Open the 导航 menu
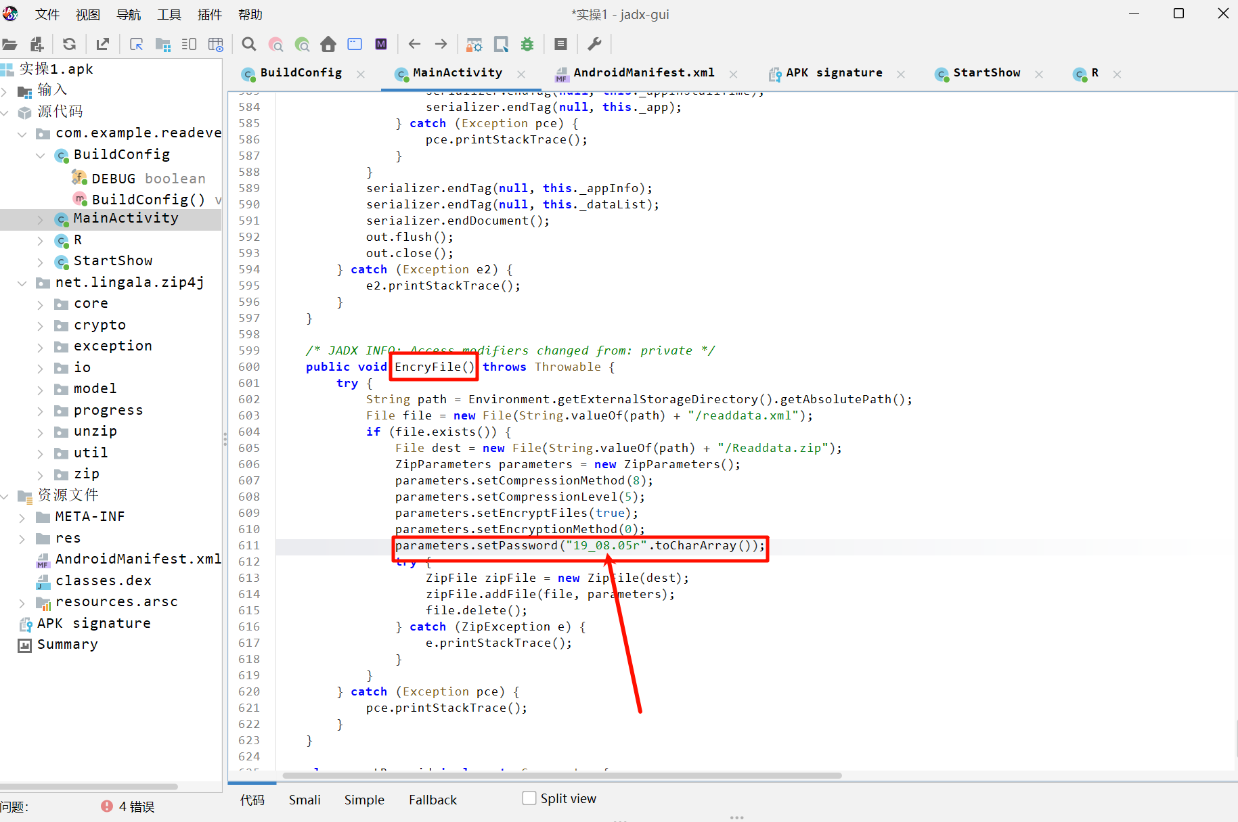The image size is (1238, 822). (129, 14)
